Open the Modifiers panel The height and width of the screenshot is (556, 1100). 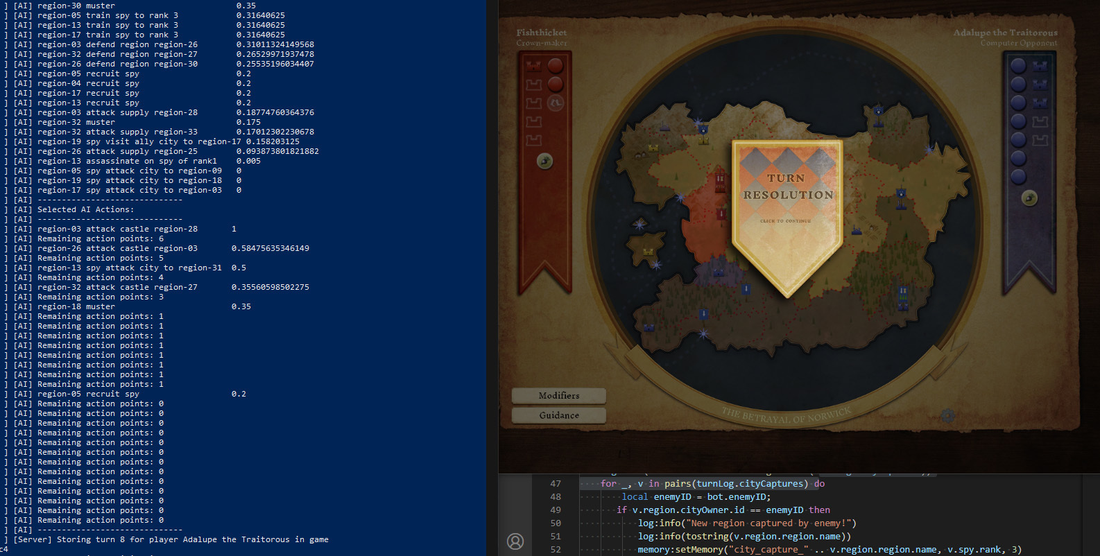(x=559, y=395)
